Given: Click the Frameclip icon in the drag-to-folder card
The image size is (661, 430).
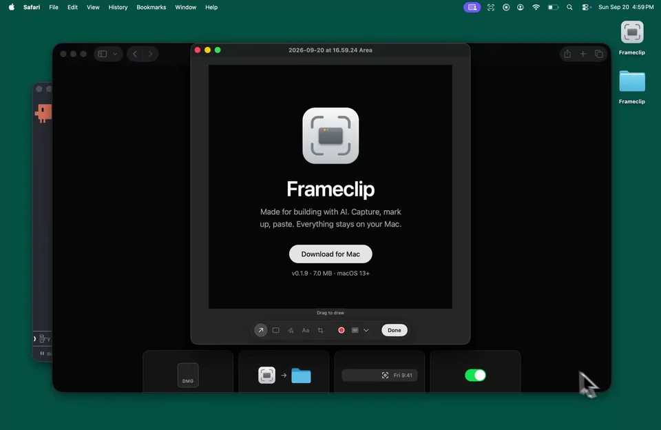Looking at the screenshot, I should [267, 375].
